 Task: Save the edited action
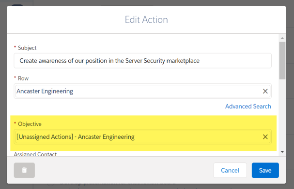(x=265, y=170)
